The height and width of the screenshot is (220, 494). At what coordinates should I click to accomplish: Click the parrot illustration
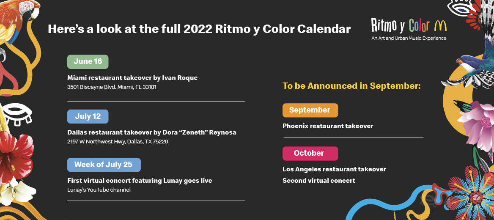pyautogui.click(x=19, y=21)
